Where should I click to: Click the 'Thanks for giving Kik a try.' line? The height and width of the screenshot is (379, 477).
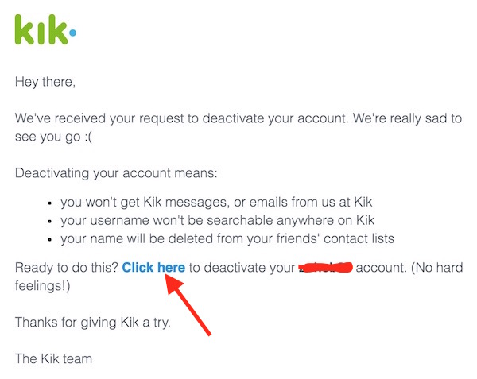click(x=92, y=323)
